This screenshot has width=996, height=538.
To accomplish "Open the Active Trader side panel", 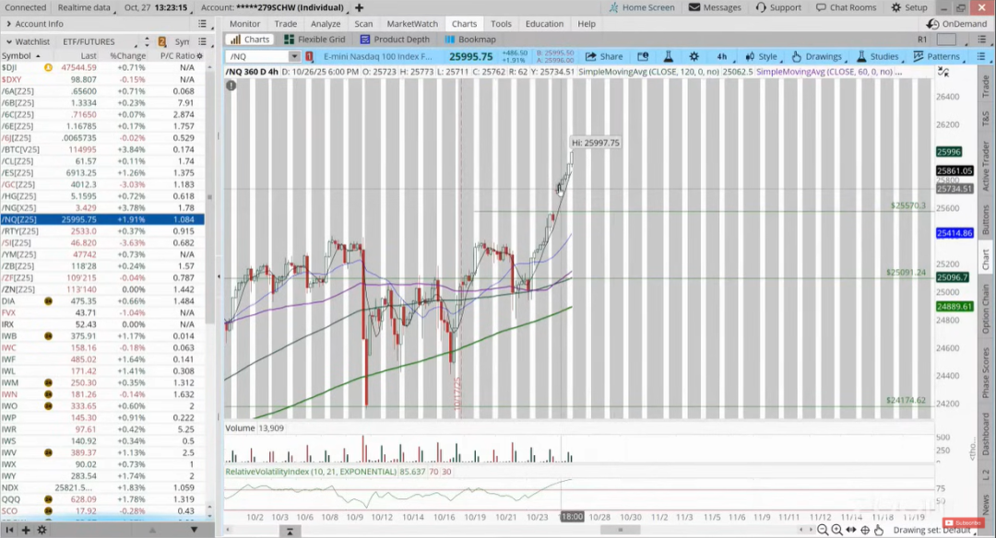I will [x=986, y=166].
